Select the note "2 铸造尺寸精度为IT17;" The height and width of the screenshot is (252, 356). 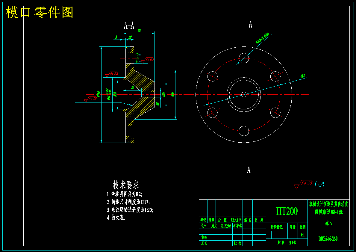[x=128, y=202]
